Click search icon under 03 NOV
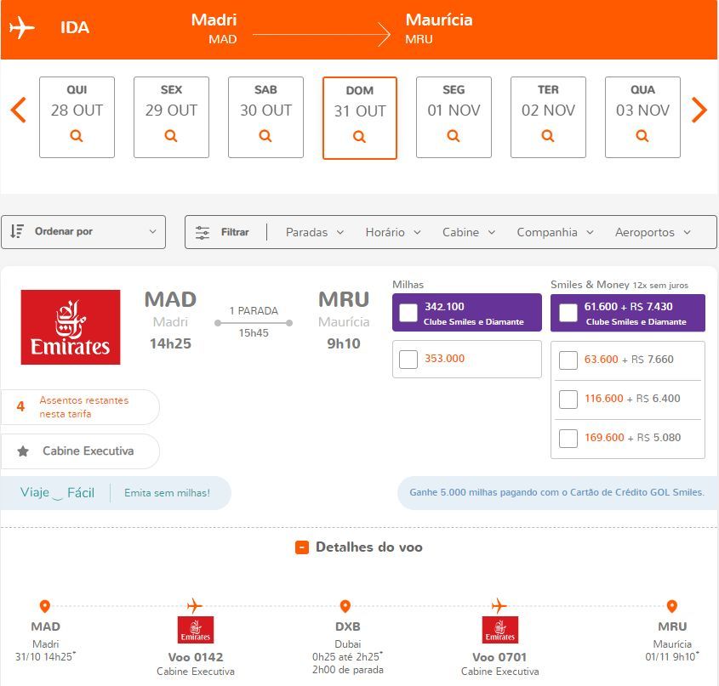 (x=642, y=136)
